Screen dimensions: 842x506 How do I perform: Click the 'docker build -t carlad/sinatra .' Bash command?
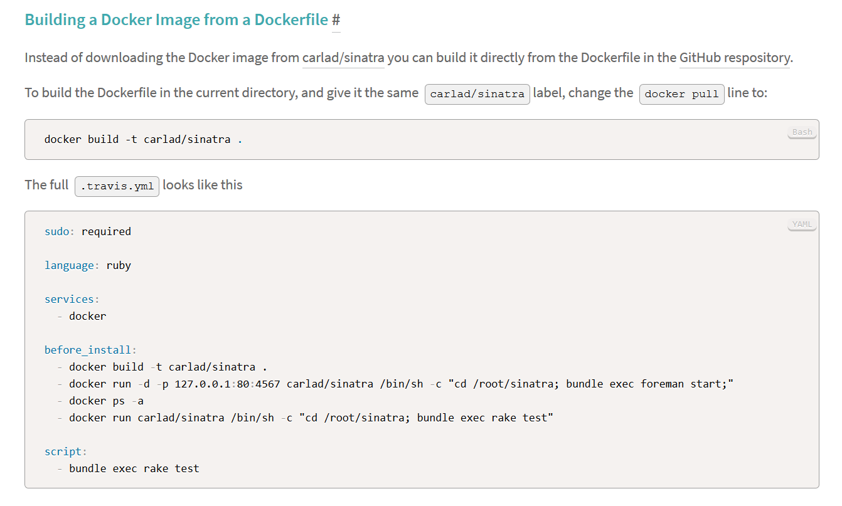point(144,139)
